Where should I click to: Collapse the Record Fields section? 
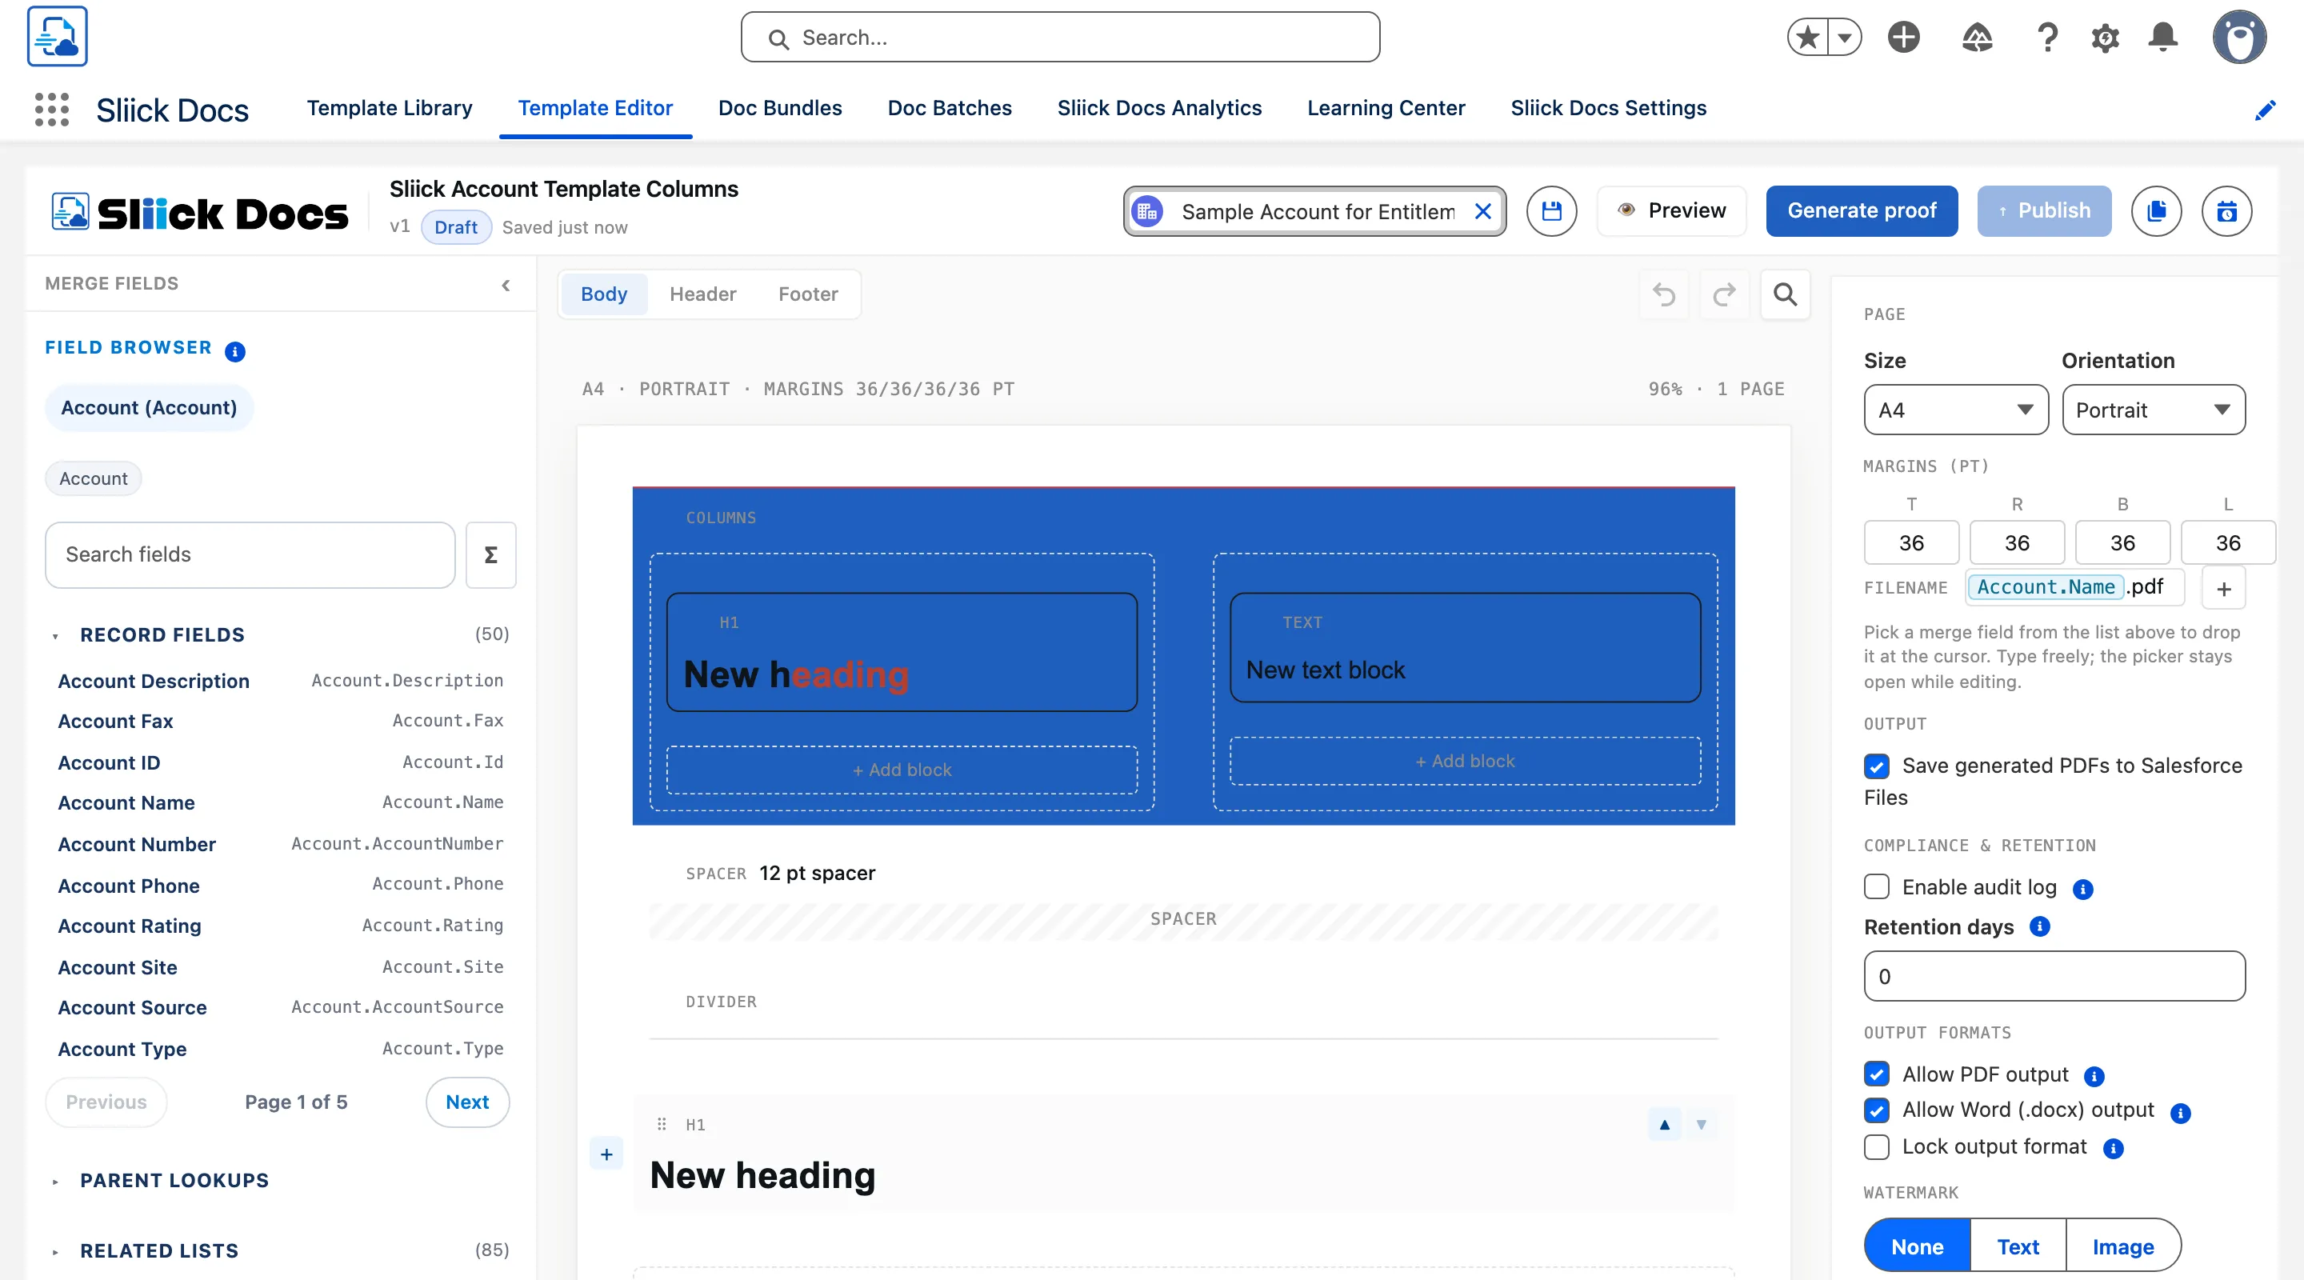(55, 636)
